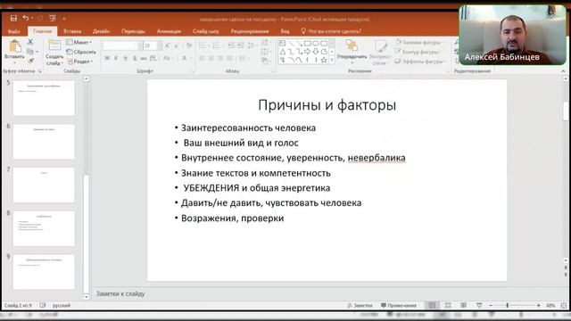
Task: Insert a bulleted list
Action: [203, 45]
